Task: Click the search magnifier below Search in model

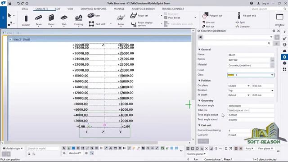Action: [x=29, y=154]
